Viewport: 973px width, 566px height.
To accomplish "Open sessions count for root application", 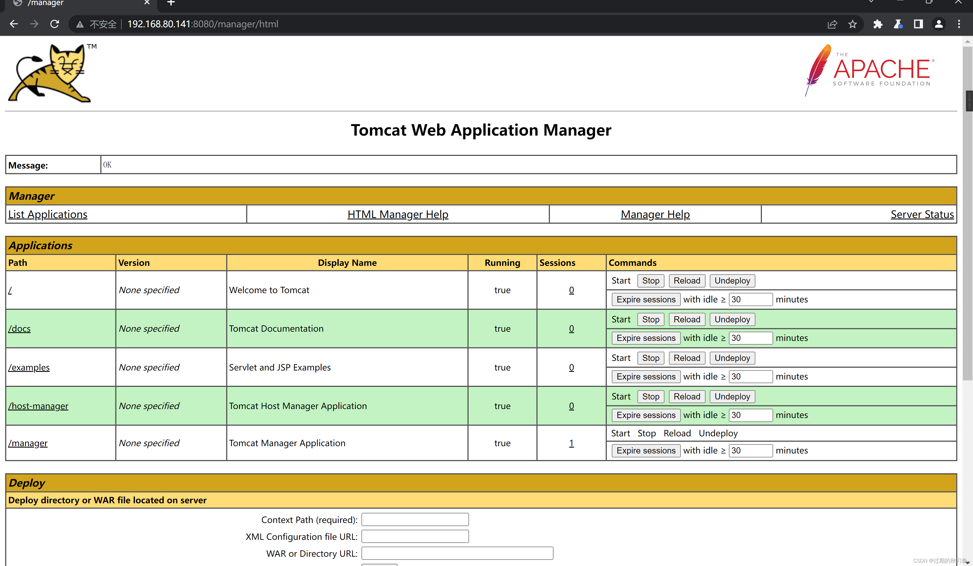I will 572,290.
